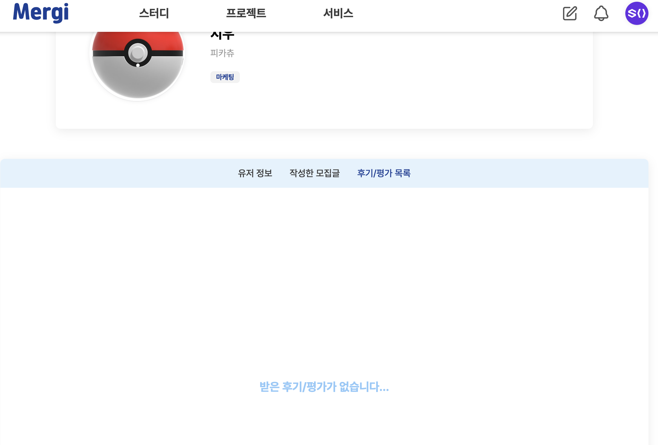Click the 피카츄 nickname text
The height and width of the screenshot is (445, 658).
(x=222, y=53)
